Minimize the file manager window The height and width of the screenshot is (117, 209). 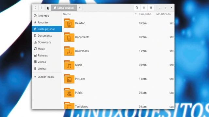tap(160, 8)
